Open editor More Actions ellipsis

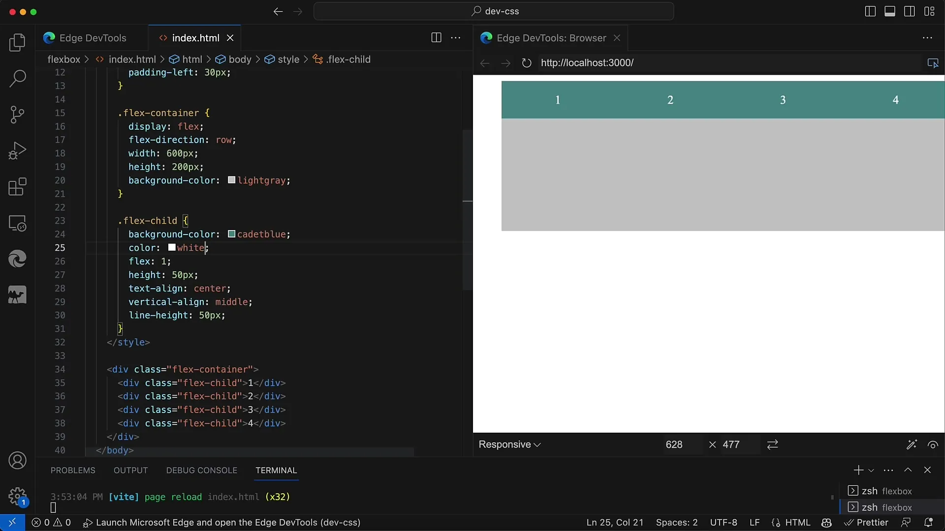[456, 38]
